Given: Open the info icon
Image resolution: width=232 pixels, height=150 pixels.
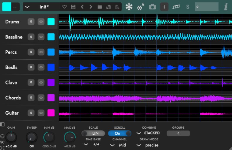Looking at the screenshot, I should click(226, 7).
